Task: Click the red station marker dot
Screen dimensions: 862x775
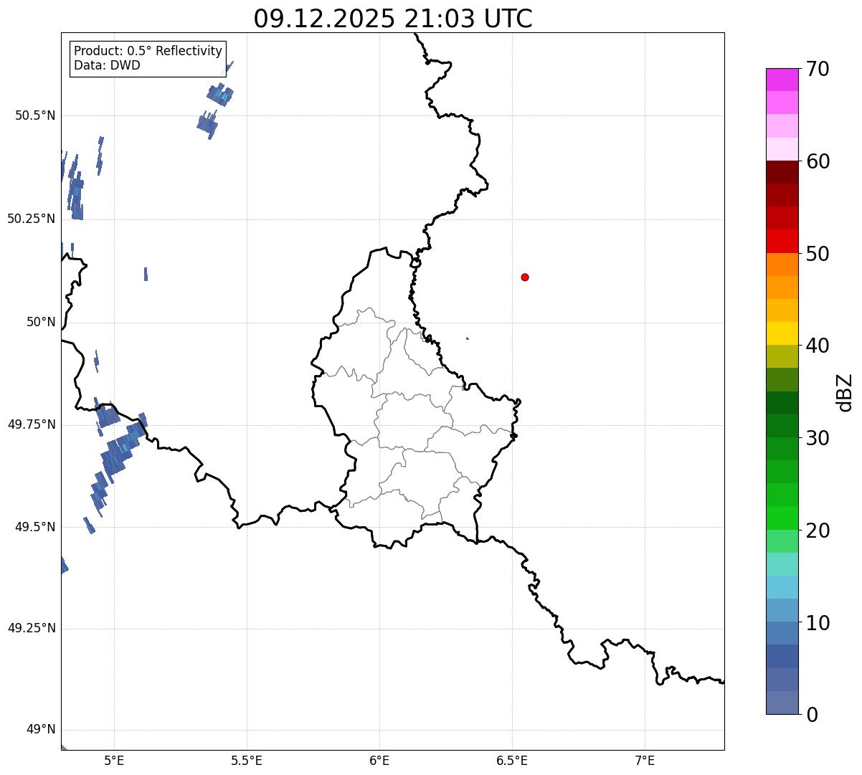Action: 525,277
